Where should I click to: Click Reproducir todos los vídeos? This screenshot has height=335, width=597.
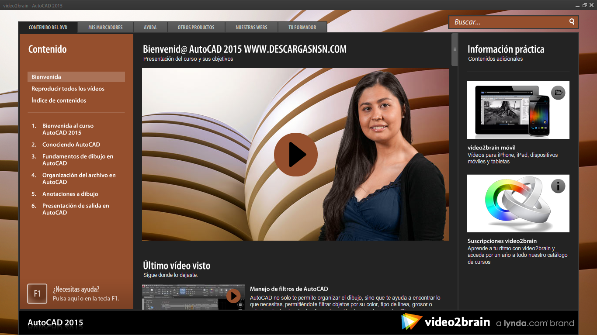pos(68,89)
